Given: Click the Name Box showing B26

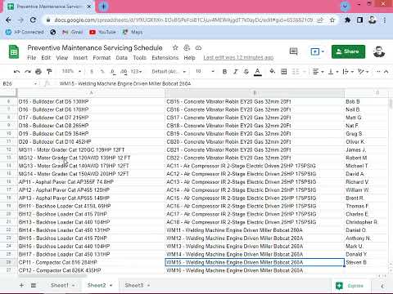Looking at the screenshot, I should click(19, 83).
